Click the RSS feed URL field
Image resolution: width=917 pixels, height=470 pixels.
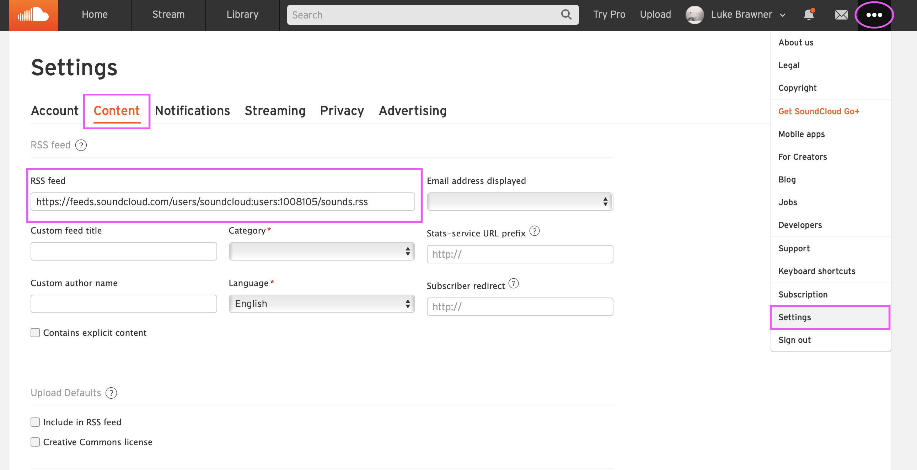coord(222,202)
